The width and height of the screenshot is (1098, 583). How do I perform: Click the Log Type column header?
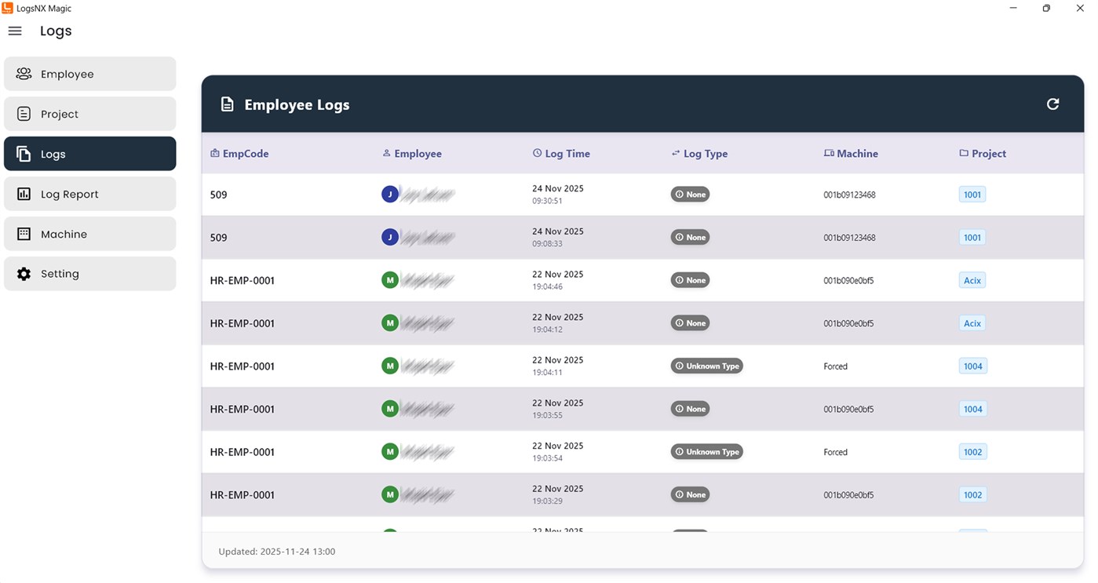click(699, 154)
